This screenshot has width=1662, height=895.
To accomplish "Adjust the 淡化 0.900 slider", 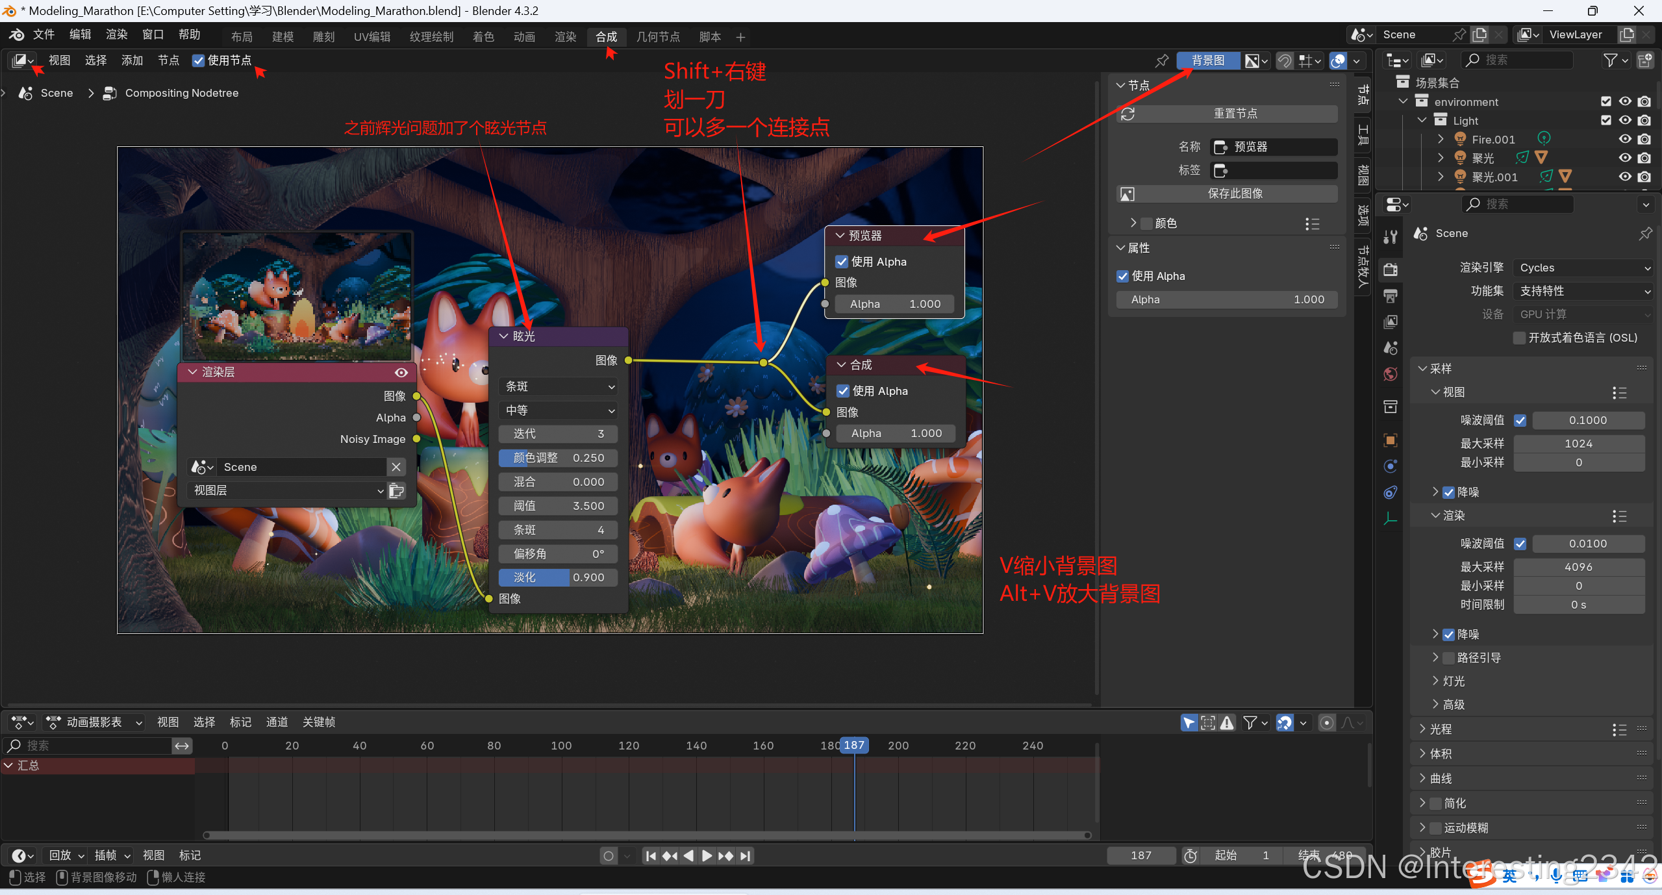I will pyautogui.click(x=559, y=577).
